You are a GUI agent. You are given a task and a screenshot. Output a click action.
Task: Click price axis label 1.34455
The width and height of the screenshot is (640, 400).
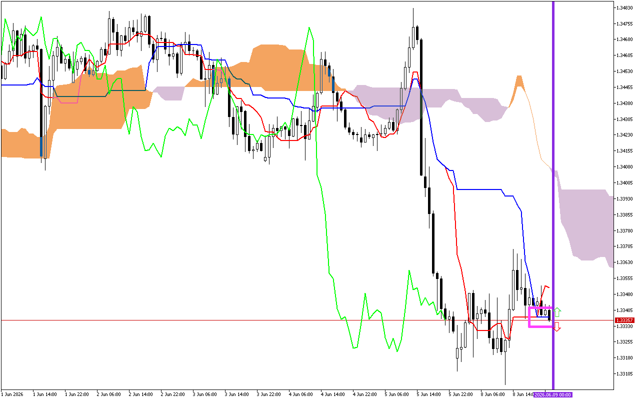(625, 87)
